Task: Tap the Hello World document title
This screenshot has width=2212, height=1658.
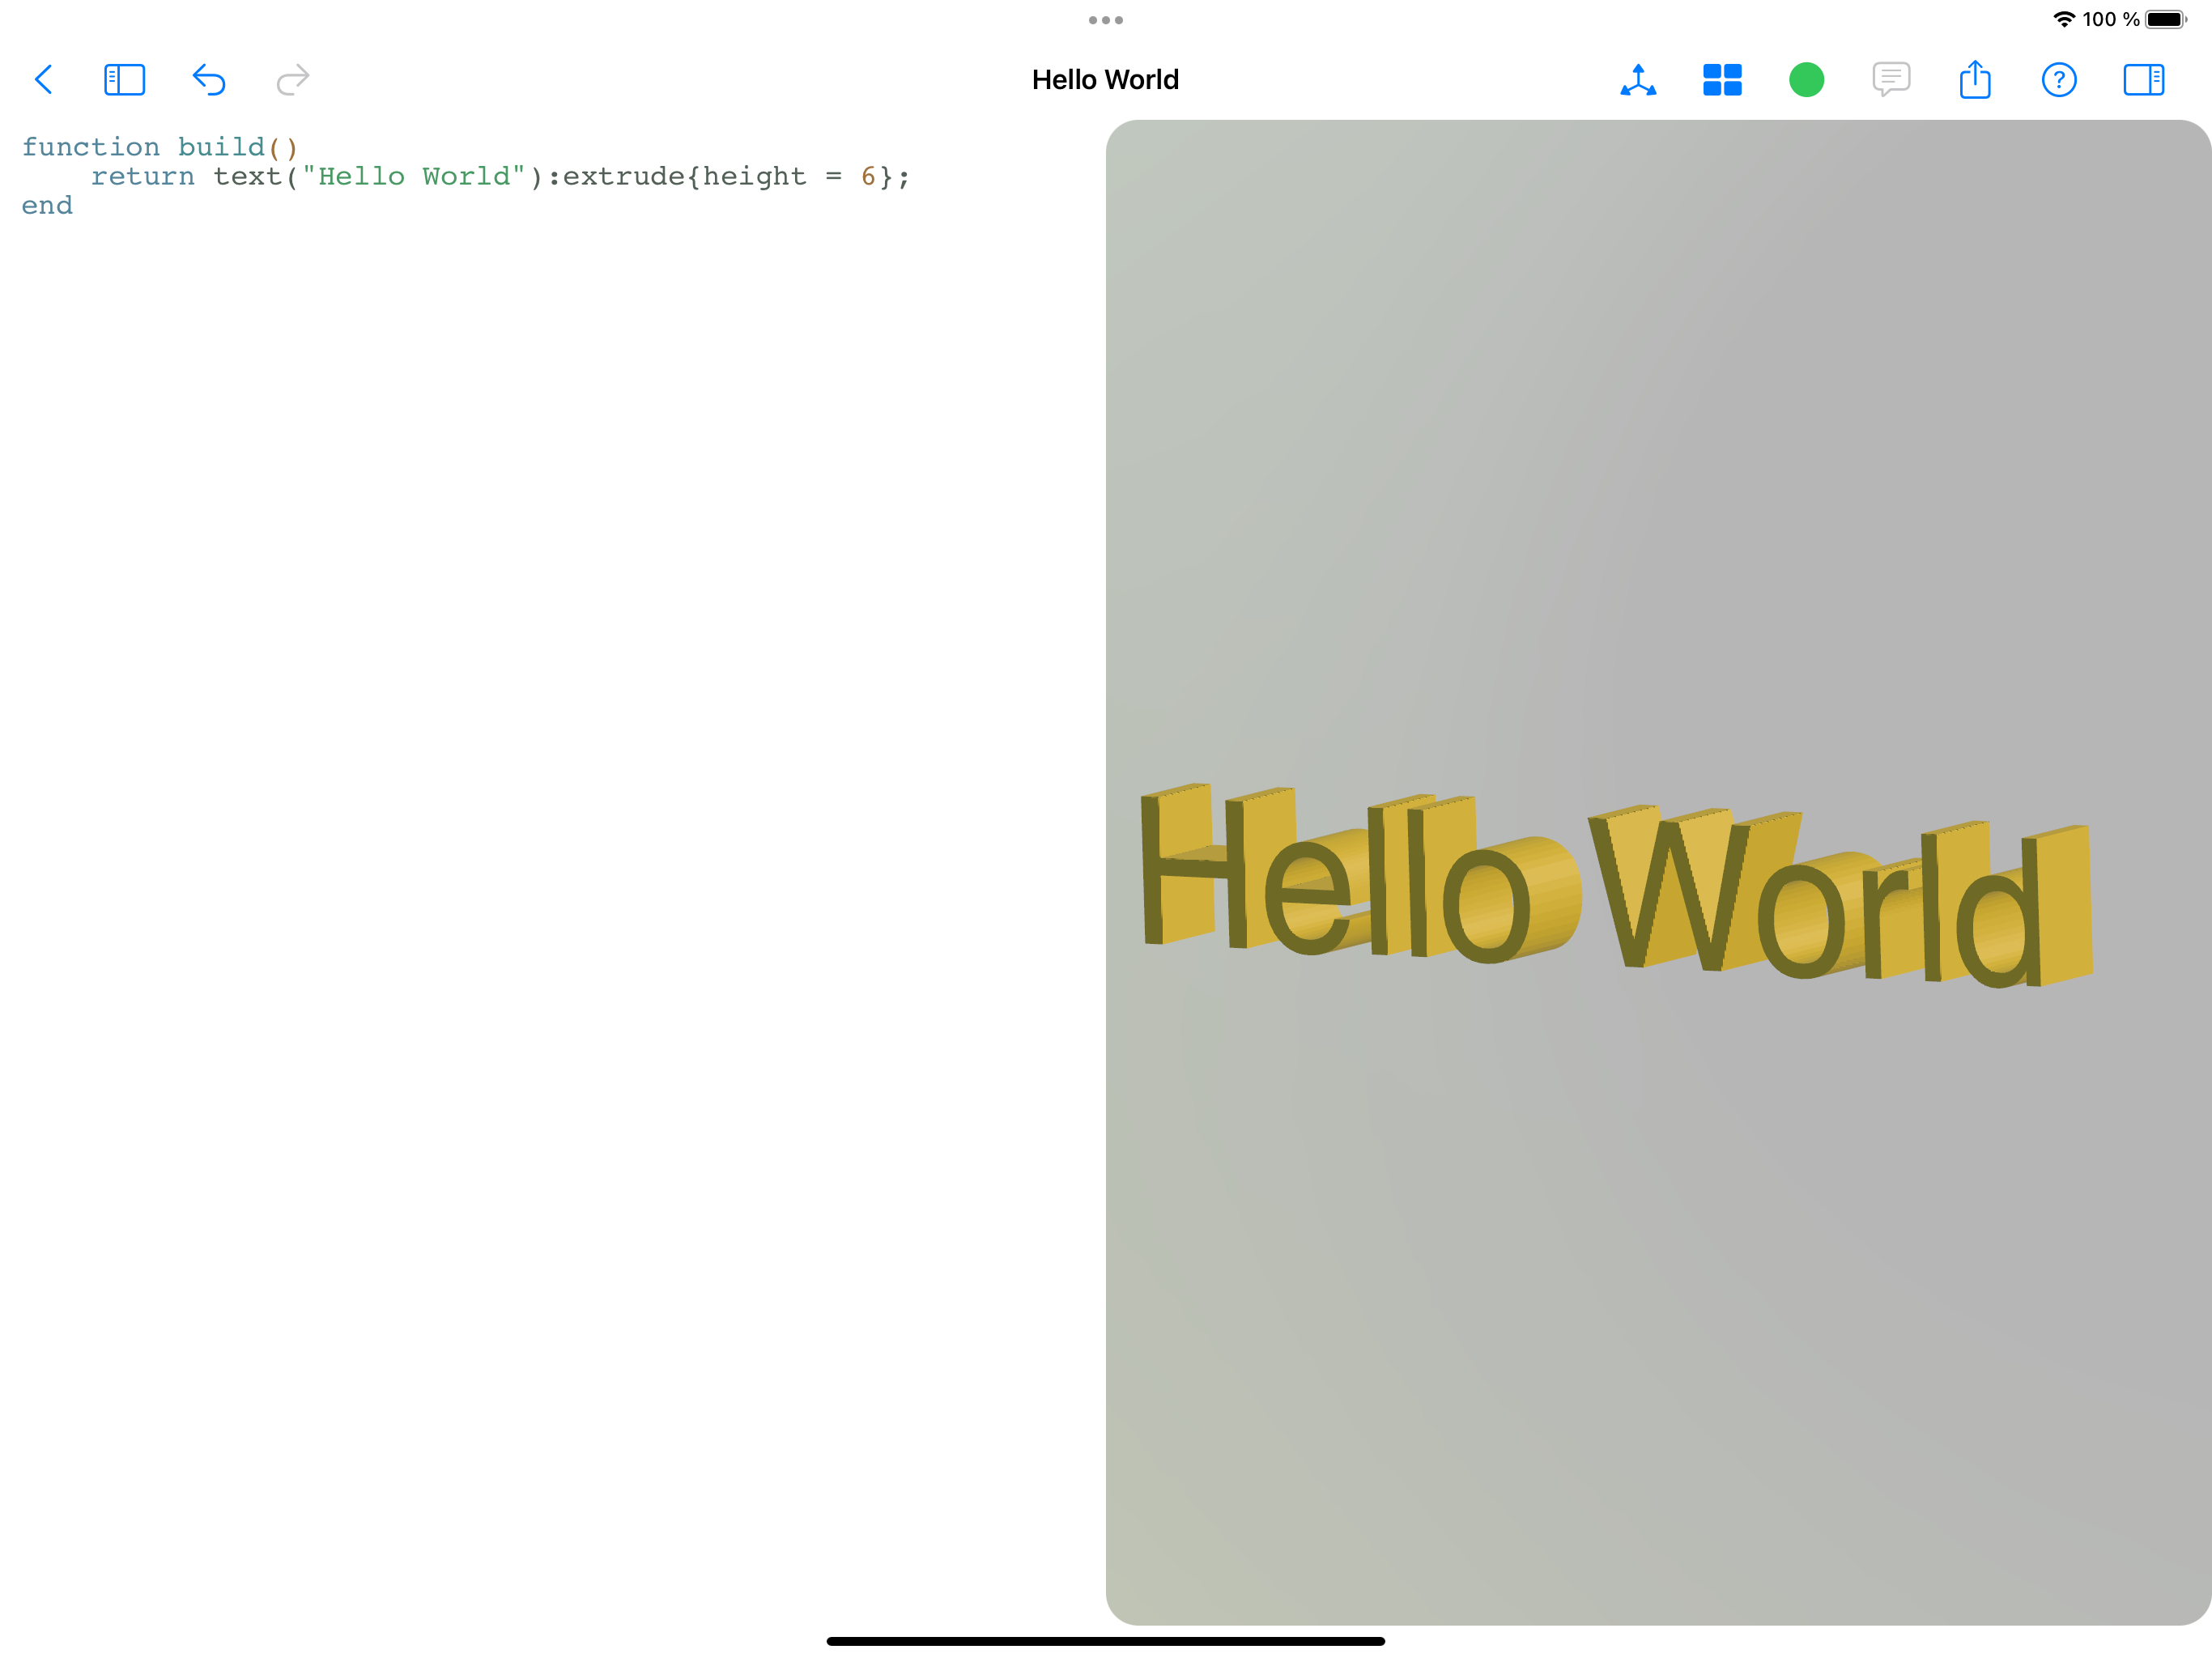Action: point(1106,80)
